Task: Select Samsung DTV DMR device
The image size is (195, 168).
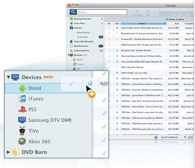Action: [50, 120]
